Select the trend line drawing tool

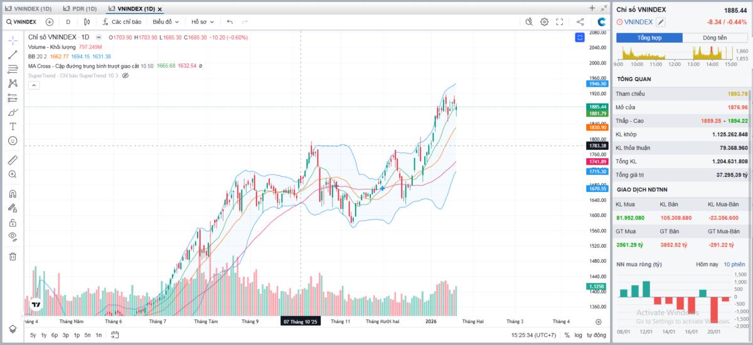pos(13,55)
